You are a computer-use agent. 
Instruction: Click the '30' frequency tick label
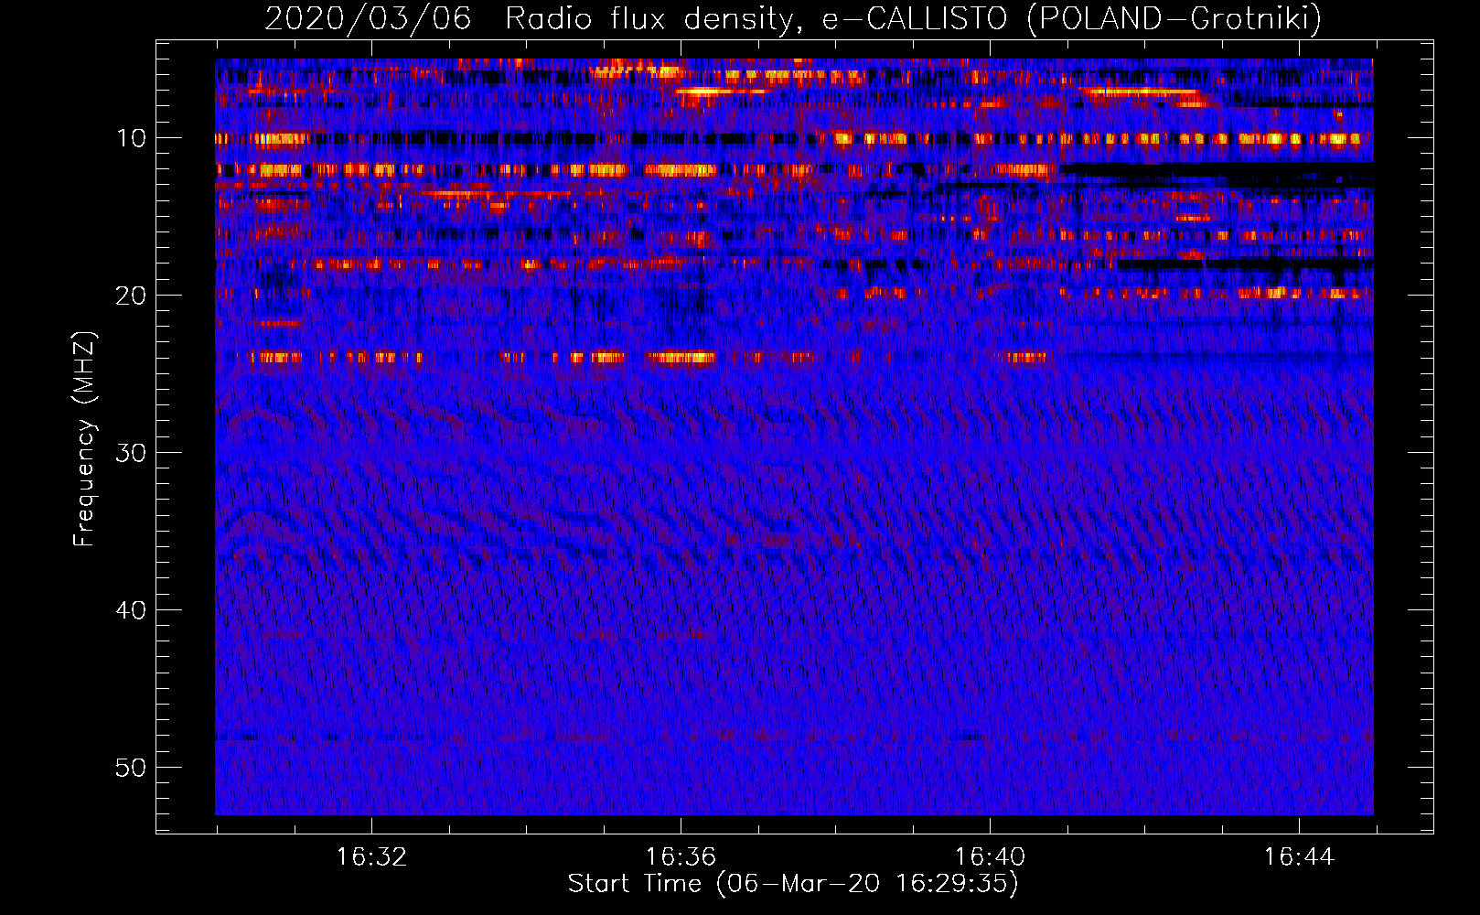[x=132, y=453]
